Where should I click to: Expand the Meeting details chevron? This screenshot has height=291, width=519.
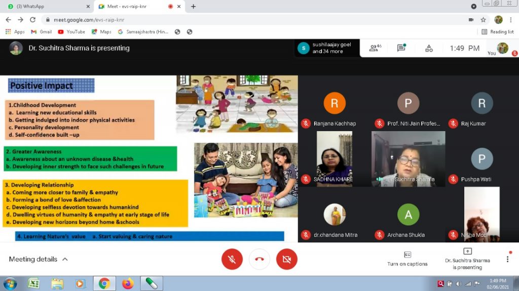coord(65,259)
